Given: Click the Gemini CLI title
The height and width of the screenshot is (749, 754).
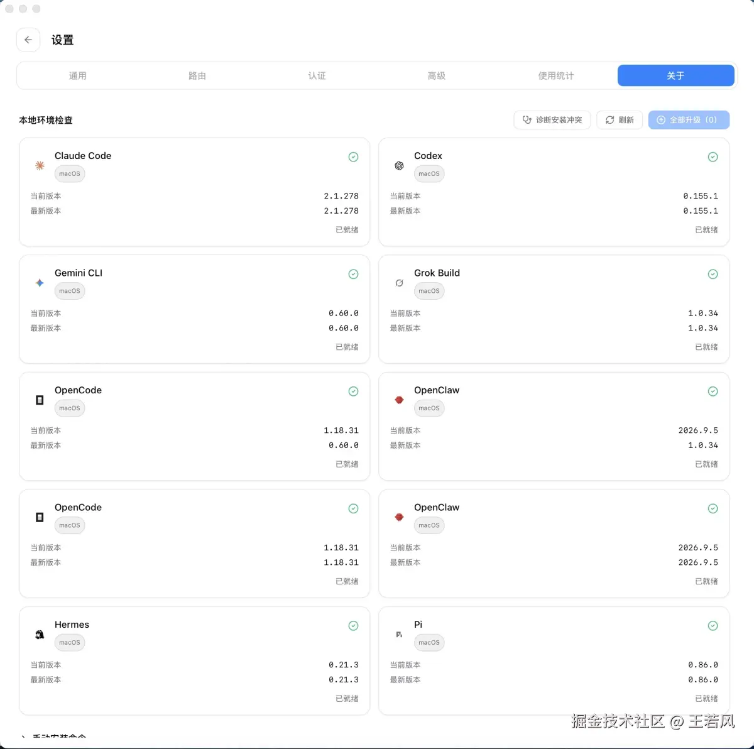Looking at the screenshot, I should pyautogui.click(x=79, y=273).
